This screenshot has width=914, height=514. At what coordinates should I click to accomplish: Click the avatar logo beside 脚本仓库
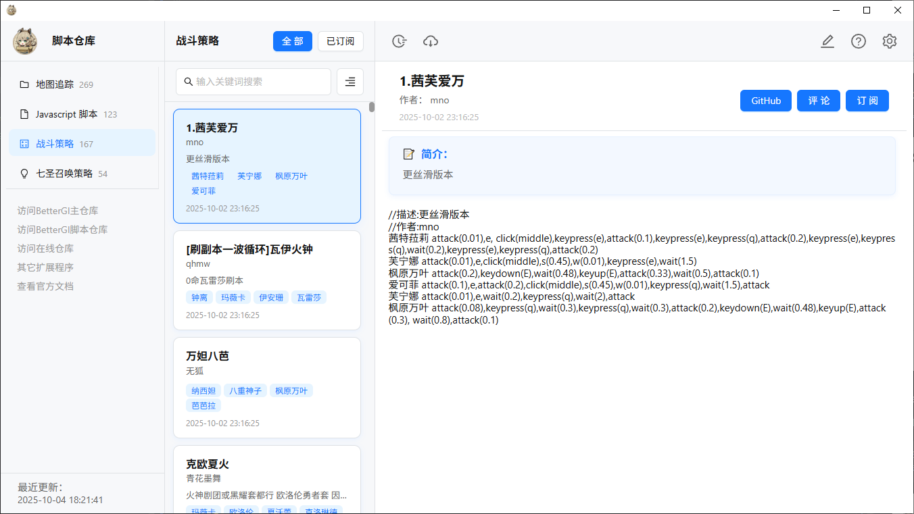tap(25, 41)
